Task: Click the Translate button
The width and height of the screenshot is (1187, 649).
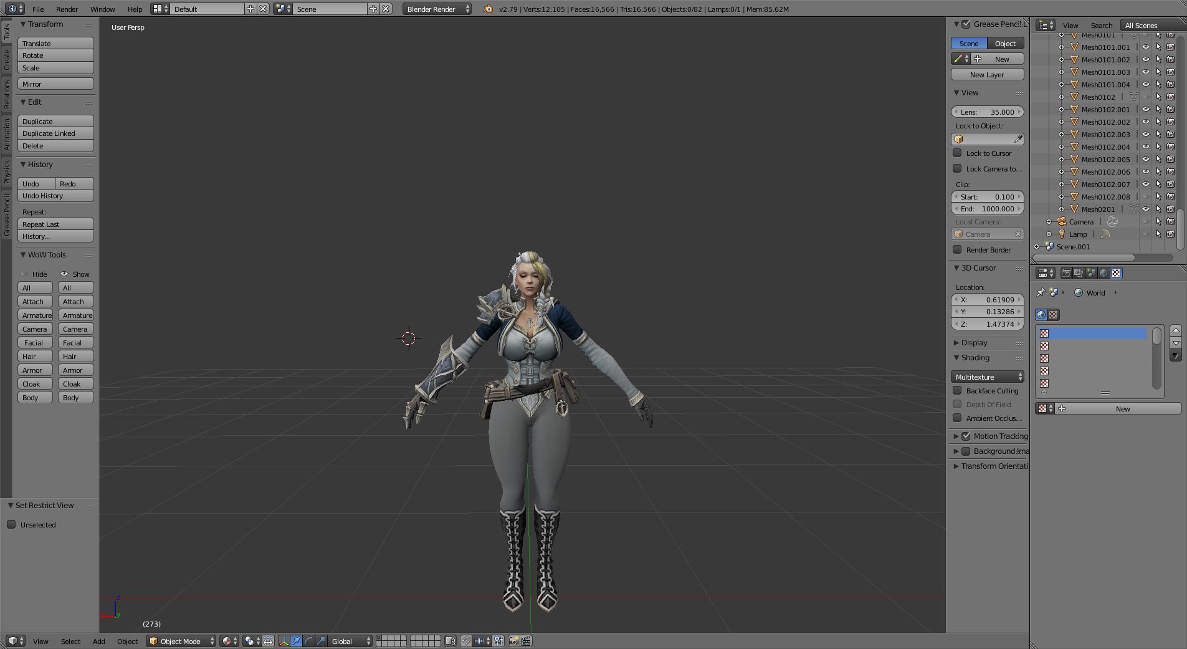Action: (55, 43)
